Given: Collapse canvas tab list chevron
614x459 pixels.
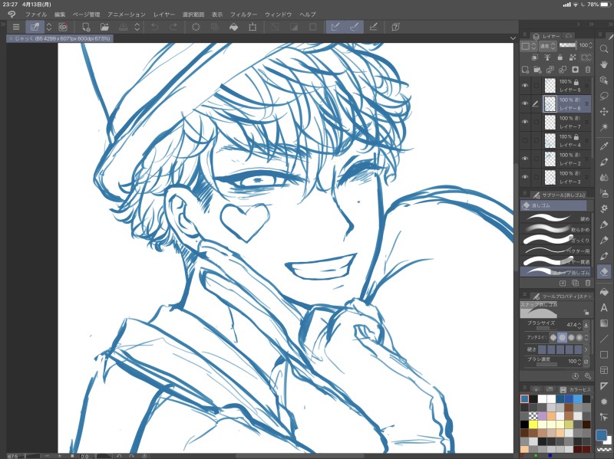Looking at the screenshot, I should 513,38.
